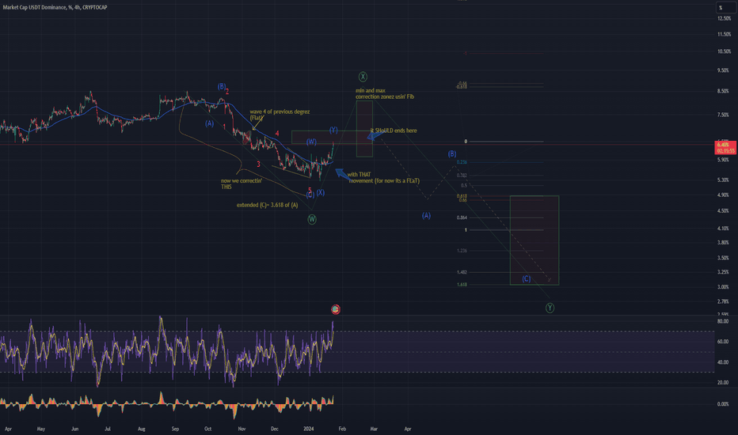This screenshot has height=435, width=738.
Task: Click the 'extended (C)= 3.618 of (A)' text
Action: pos(267,205)
